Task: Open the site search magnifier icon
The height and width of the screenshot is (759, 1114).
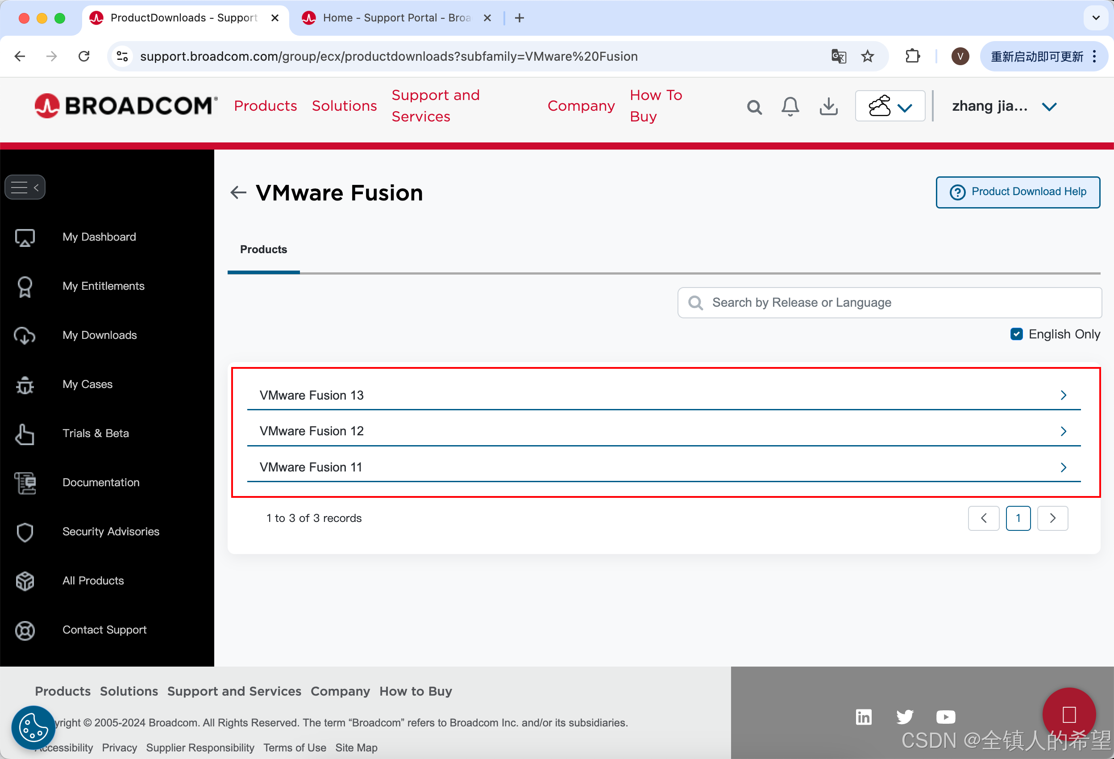Action: [754, 107]
